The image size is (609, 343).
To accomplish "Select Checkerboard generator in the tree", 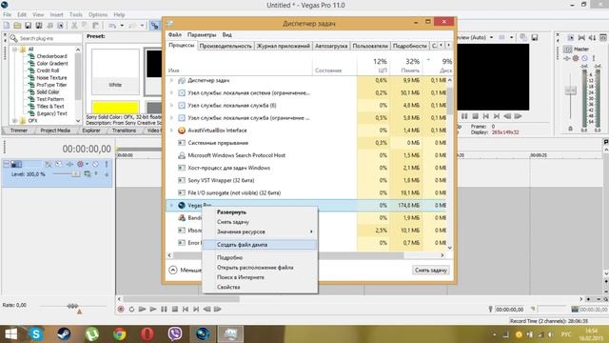I will [x=51, y=56].
